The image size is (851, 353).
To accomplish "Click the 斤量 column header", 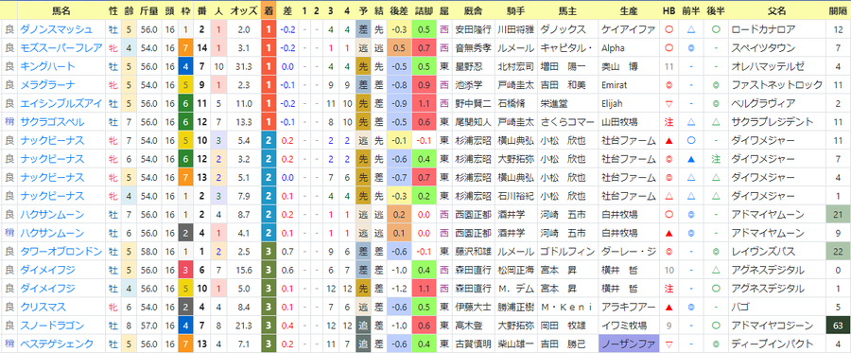I will tap(148, 10).
